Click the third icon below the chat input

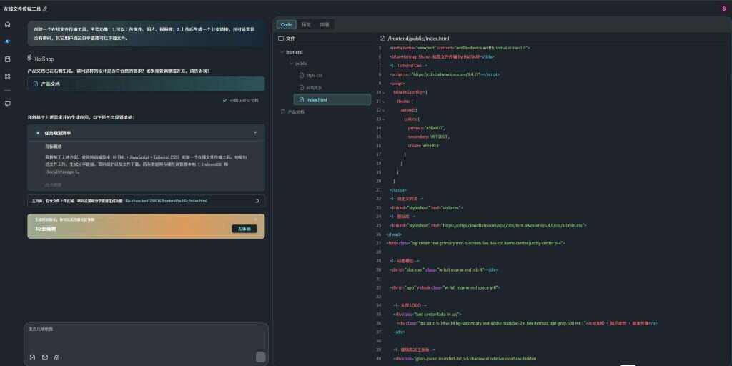56,357
